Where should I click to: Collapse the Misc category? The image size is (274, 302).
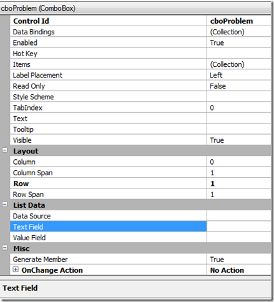5,248
